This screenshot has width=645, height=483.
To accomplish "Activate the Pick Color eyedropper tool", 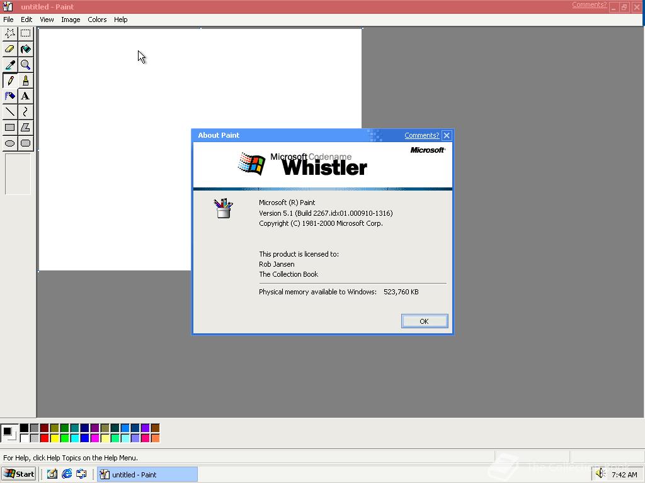I will coord(10,65).
